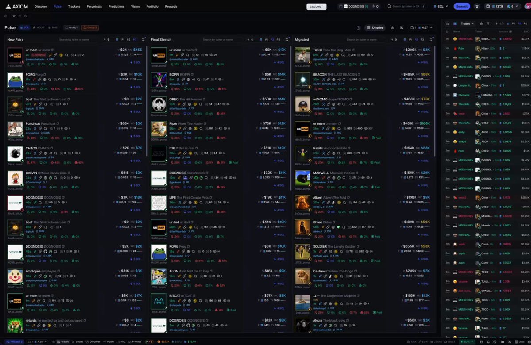Open PnL tracker in bottom bar
The height and width of the screenshot is (345, 531).
(121, 341)
